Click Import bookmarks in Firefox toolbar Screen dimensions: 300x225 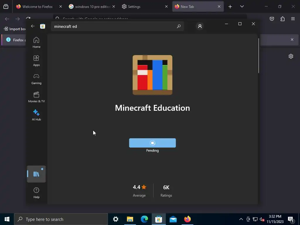(x=15, y=29)
